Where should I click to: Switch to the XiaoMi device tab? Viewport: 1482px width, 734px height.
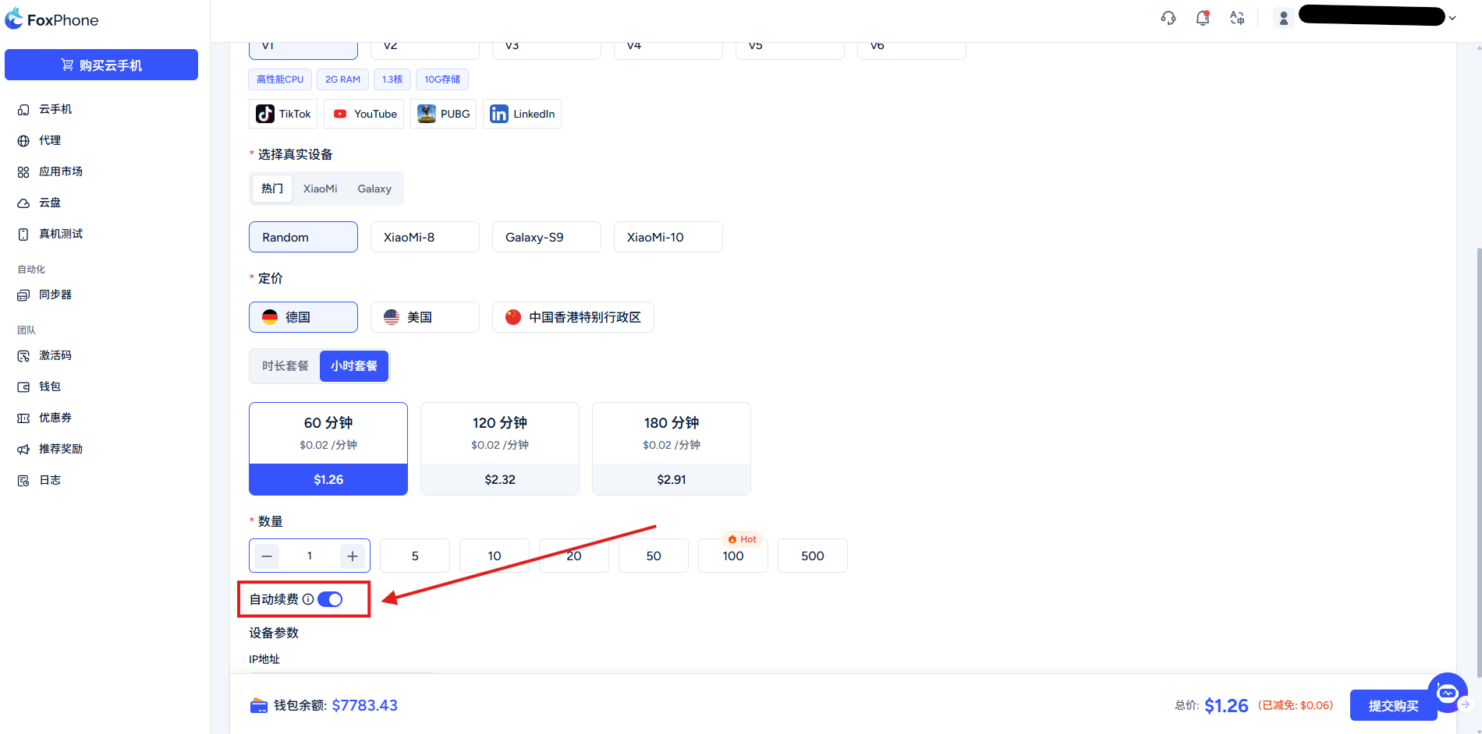(320, 189)
